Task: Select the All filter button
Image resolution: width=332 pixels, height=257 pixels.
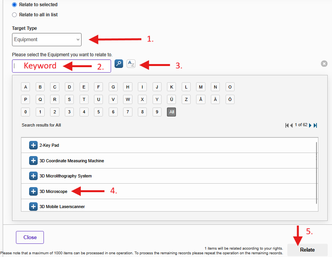Action: 172,112
